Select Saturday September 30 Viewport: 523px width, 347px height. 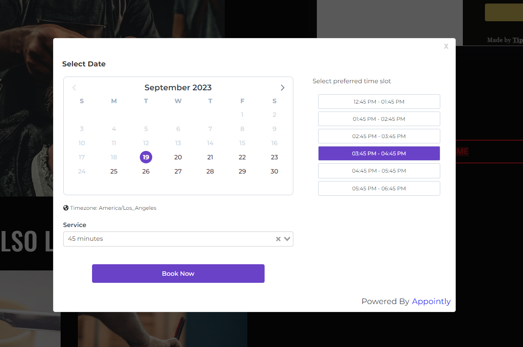pyautogui.click(x=274, y=171)
